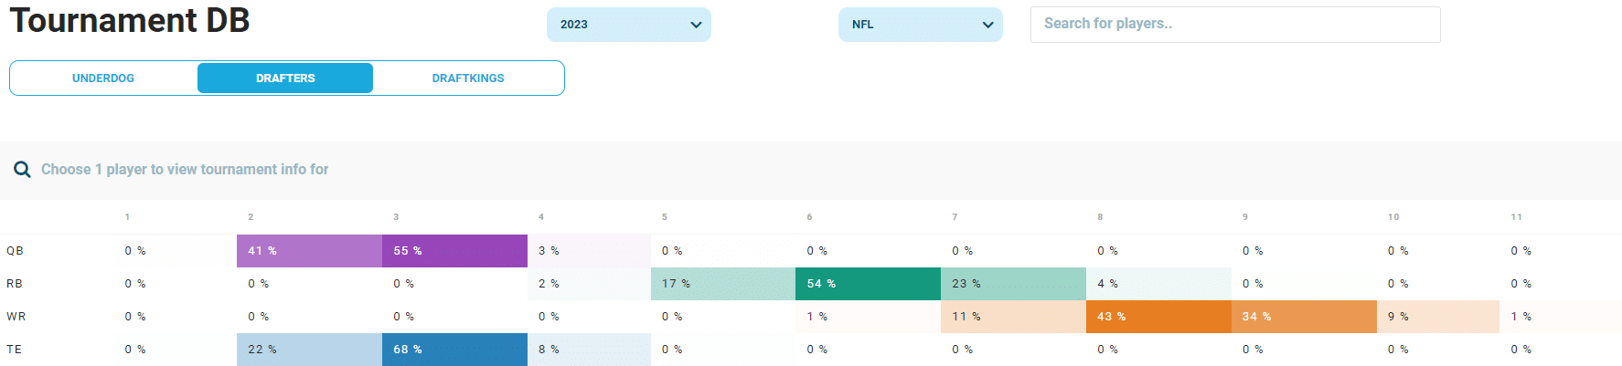Click the TE 22% light blue cell
This screenshot has height=366, width=1622.
309,350
